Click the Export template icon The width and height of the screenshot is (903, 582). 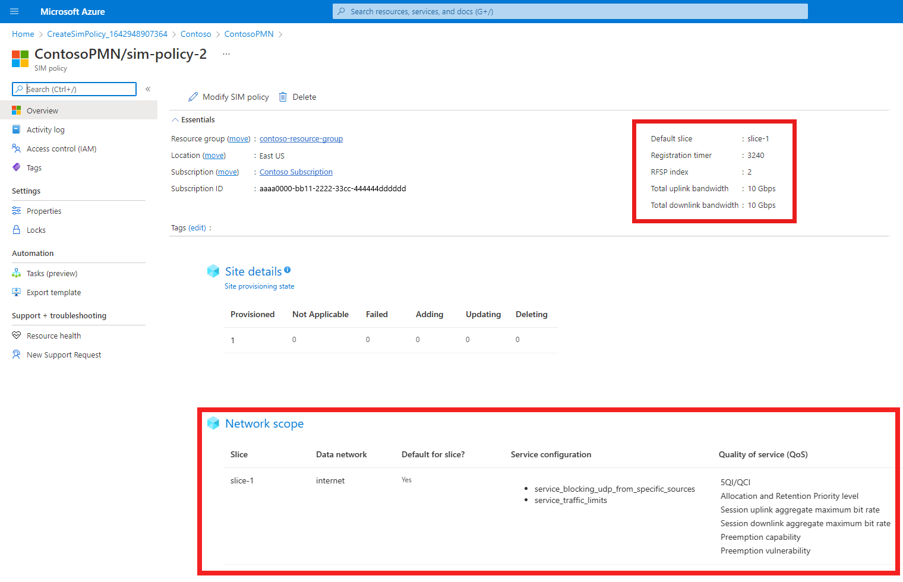click(x=17, y=292)
